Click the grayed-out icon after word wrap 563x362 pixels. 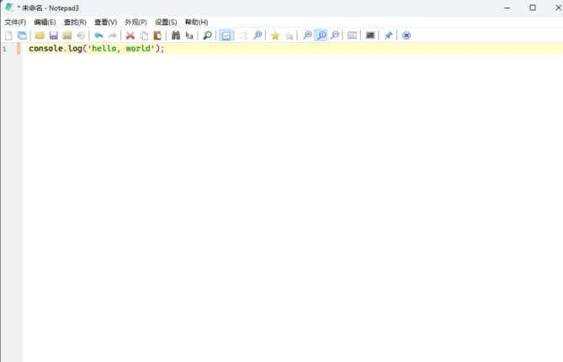(x=243, y=35)
